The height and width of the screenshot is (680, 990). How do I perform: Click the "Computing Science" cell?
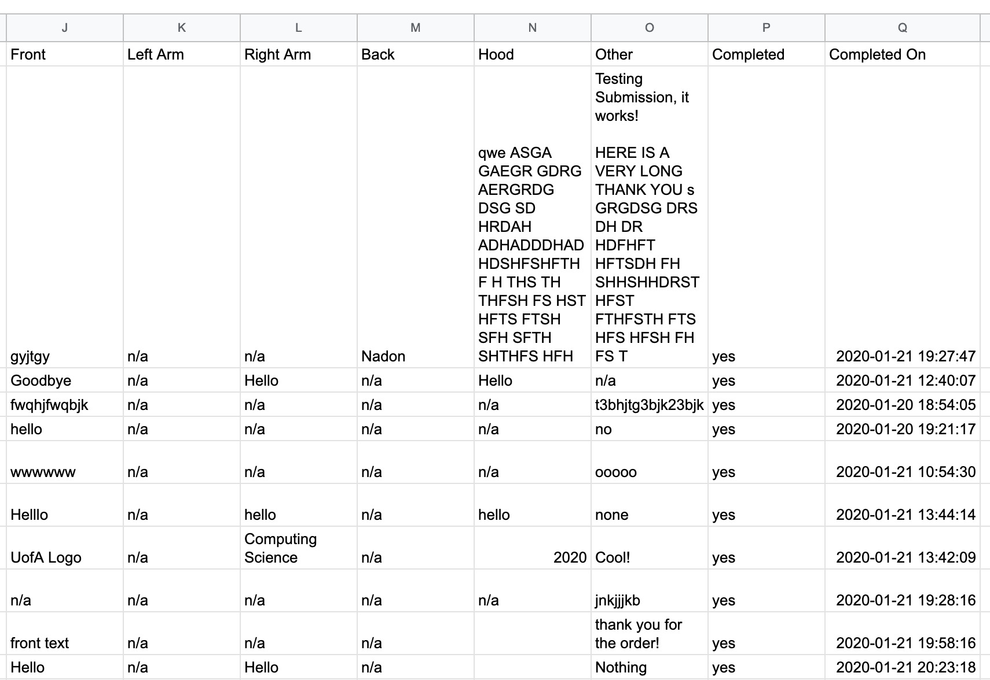pyautogui.click(x=299, y=548)
